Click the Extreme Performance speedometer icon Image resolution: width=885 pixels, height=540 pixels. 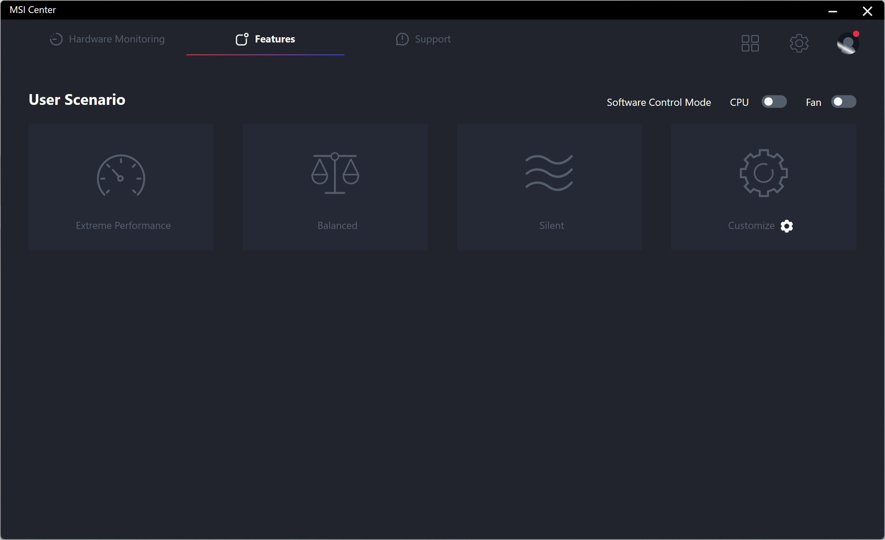click(121, 175)
